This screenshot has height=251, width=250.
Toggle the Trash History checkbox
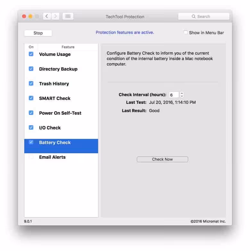(31, 83)
